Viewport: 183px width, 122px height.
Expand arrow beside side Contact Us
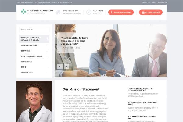point(47,73)
